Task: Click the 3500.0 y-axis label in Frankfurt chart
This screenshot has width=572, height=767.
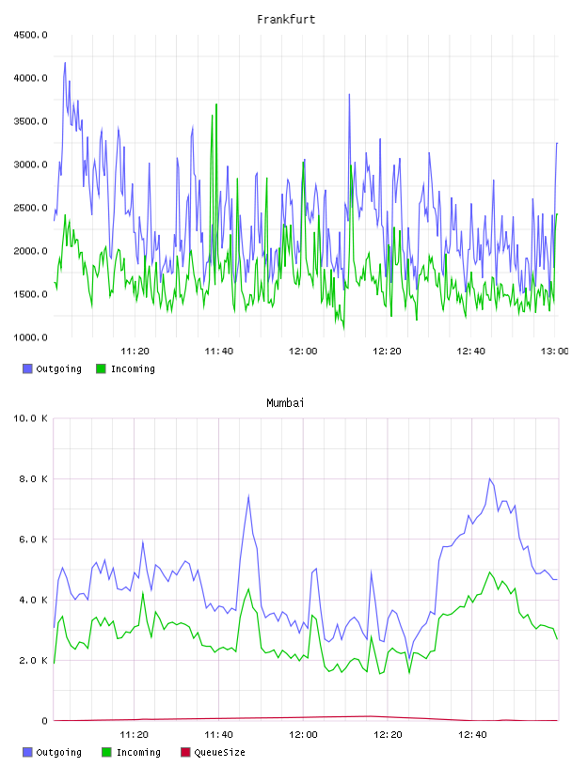Action: point(30,121)
